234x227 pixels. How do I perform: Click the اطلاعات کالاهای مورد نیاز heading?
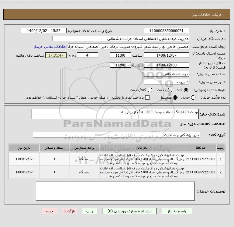pos(203,124)
